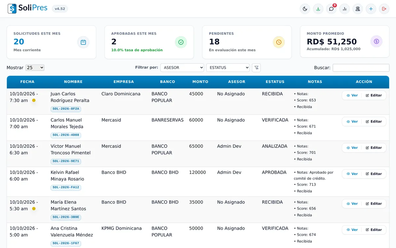Screen dimensions: 396x248
Task: Edit Ana Cristina Valenzuela Méndez's request
Action: pos(374,229)
